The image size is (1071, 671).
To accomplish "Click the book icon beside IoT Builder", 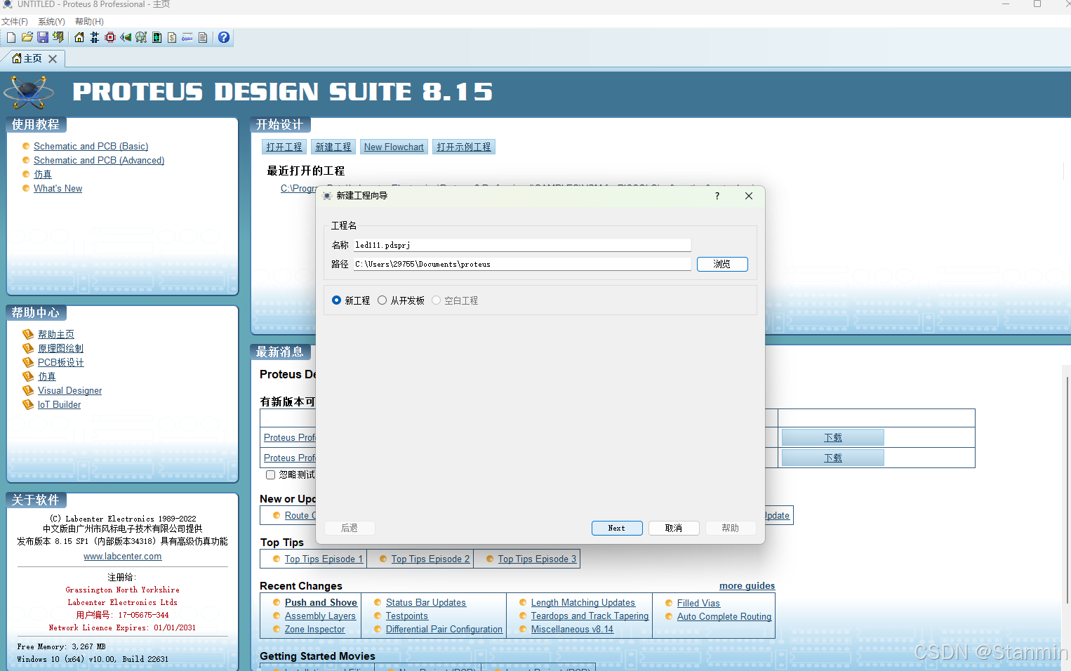I will click(28, 404).
